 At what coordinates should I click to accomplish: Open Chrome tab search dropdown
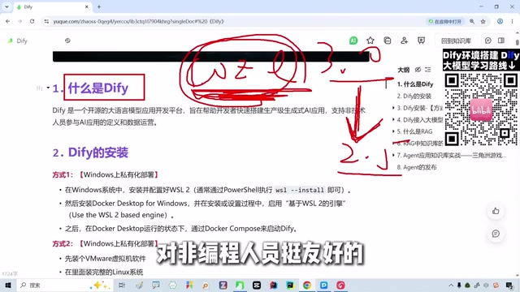pos(6,6)
